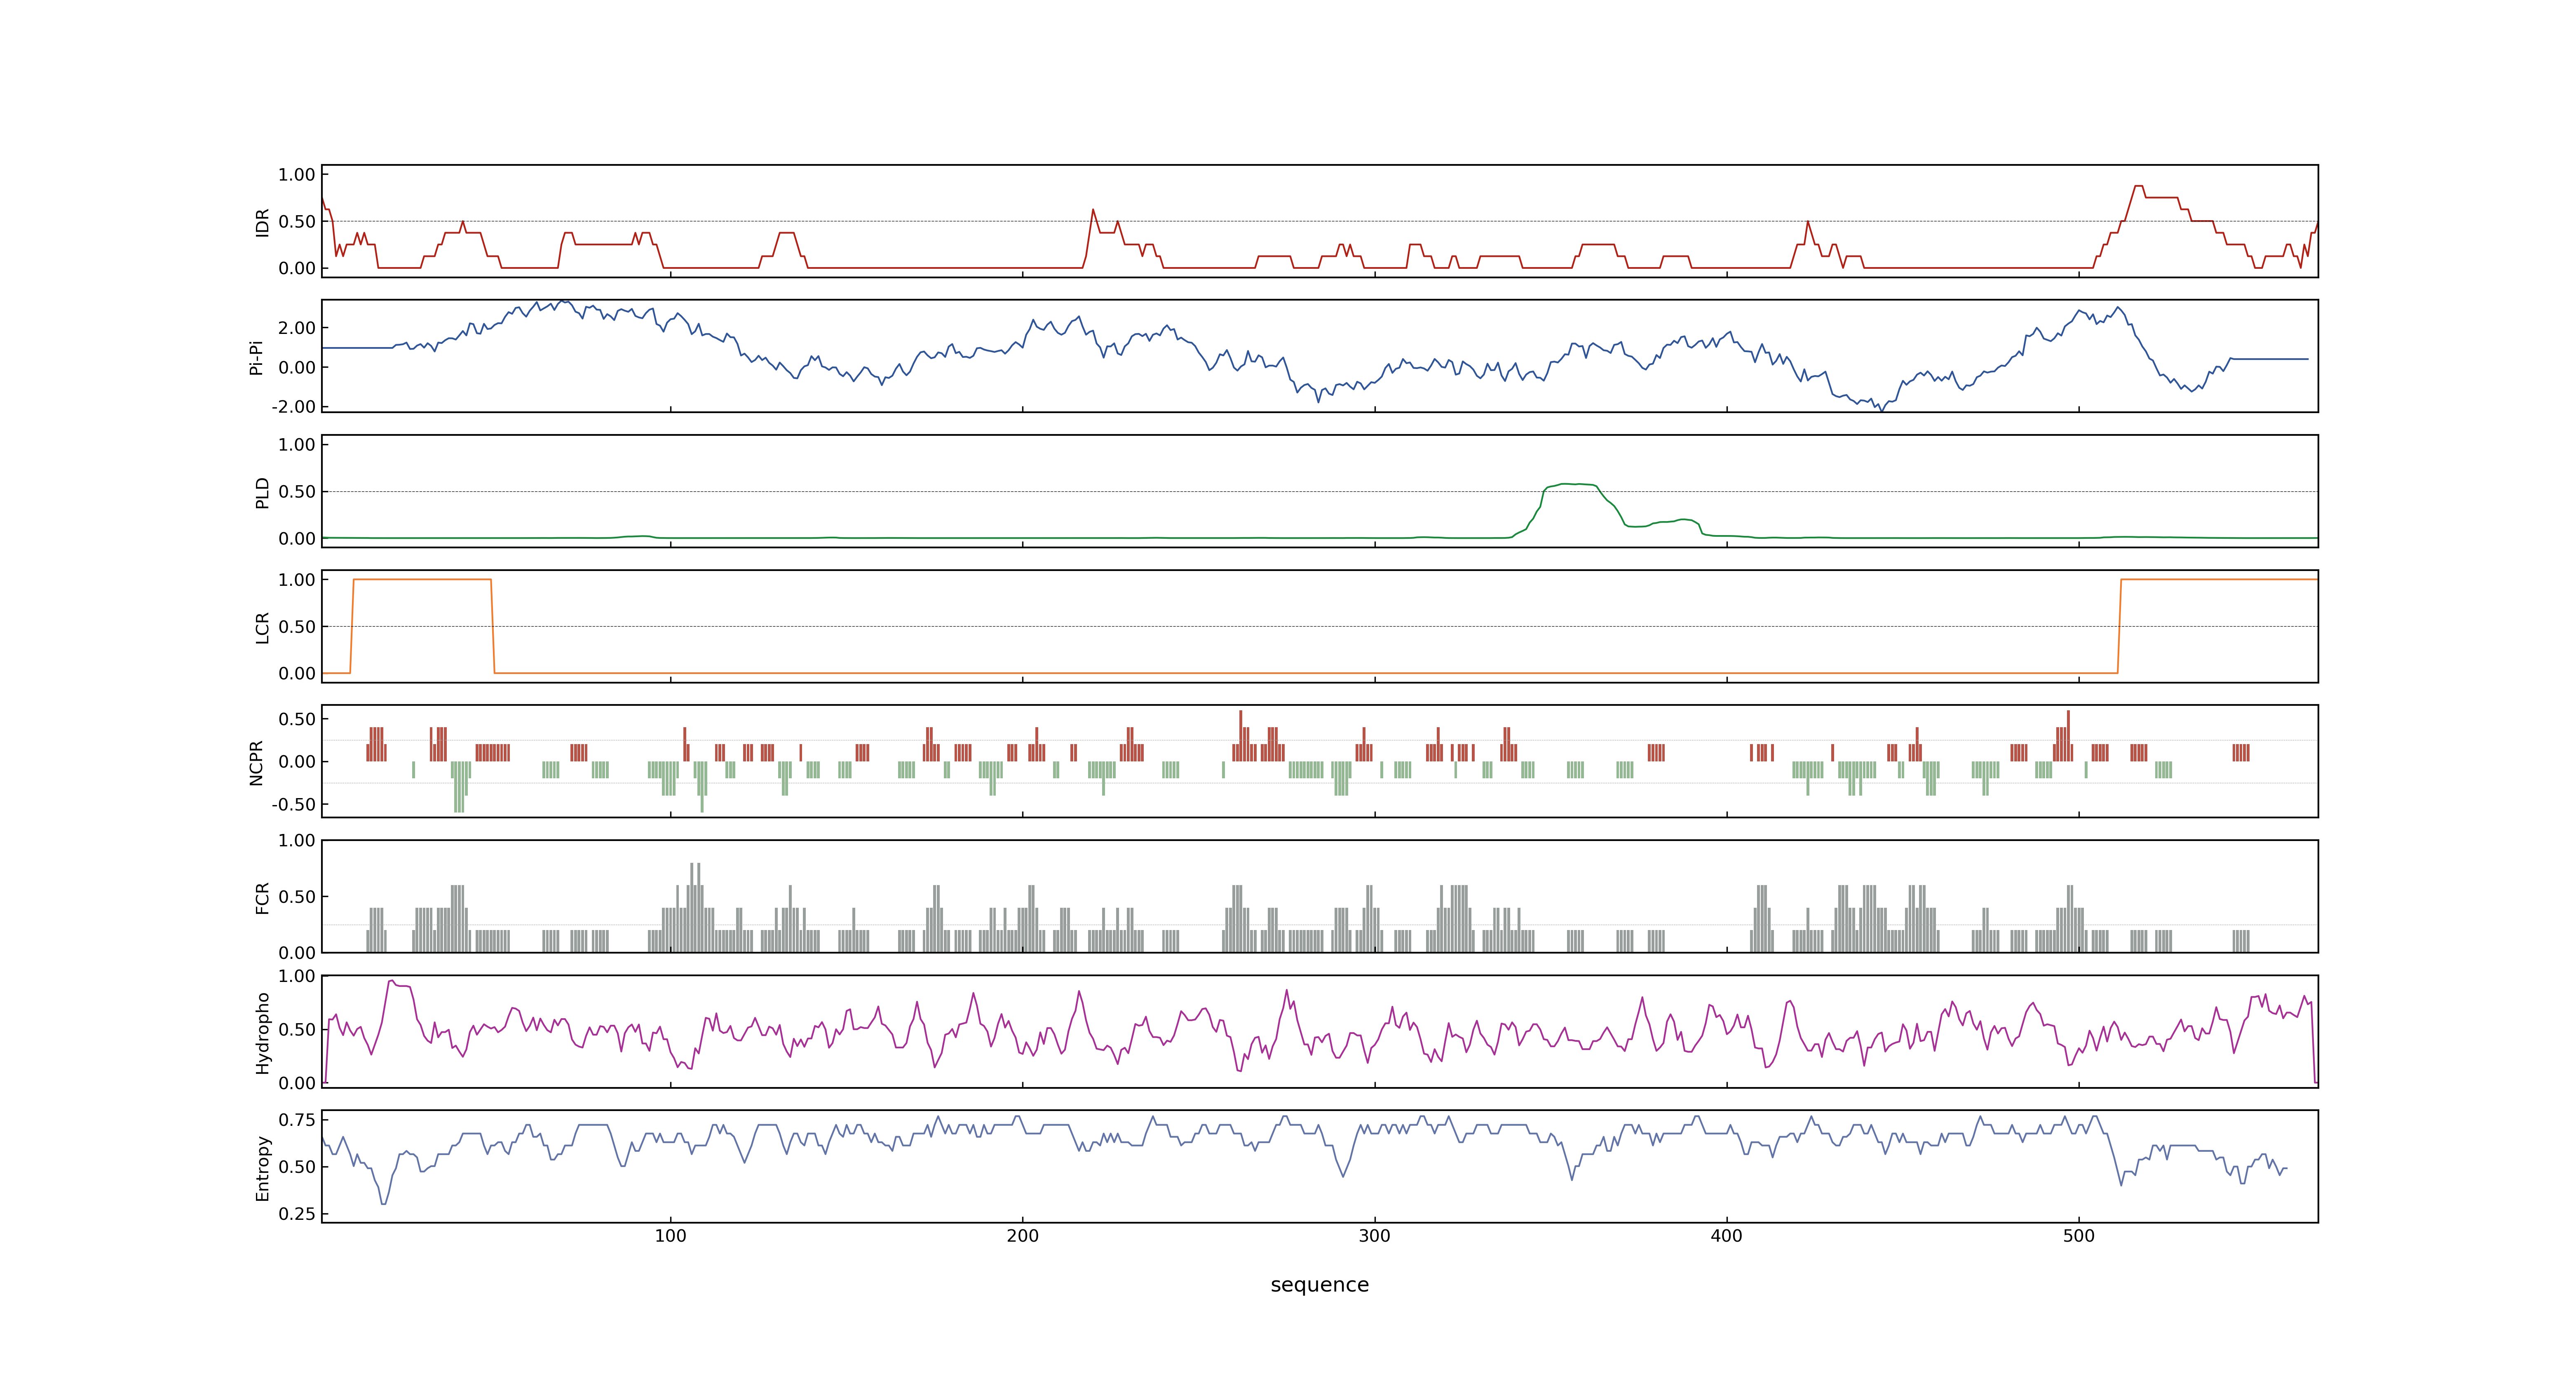
Task: Click the 100 tick label on x-axis
Action: (670, 1236)
